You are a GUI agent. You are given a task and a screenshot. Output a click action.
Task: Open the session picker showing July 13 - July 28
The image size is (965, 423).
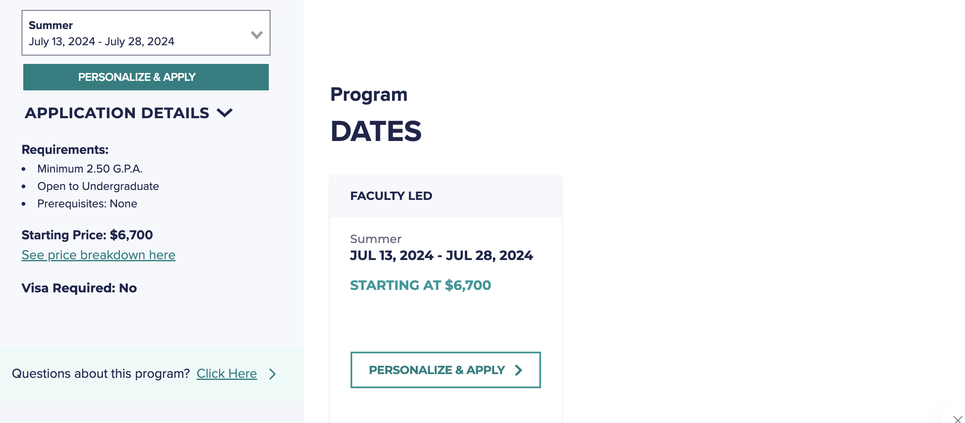145,33
